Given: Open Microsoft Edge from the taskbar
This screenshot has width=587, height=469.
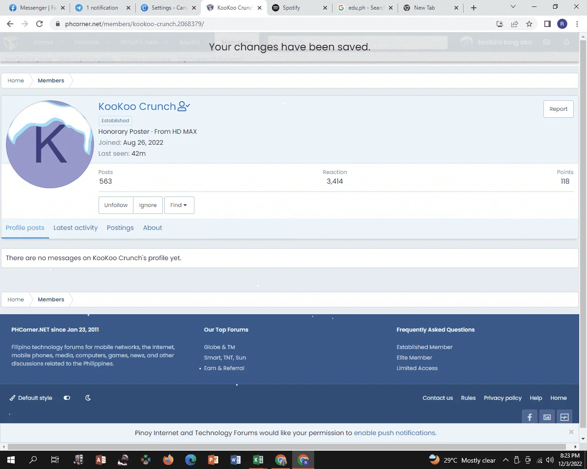Looking at the screenshot, I should [191, 460].
